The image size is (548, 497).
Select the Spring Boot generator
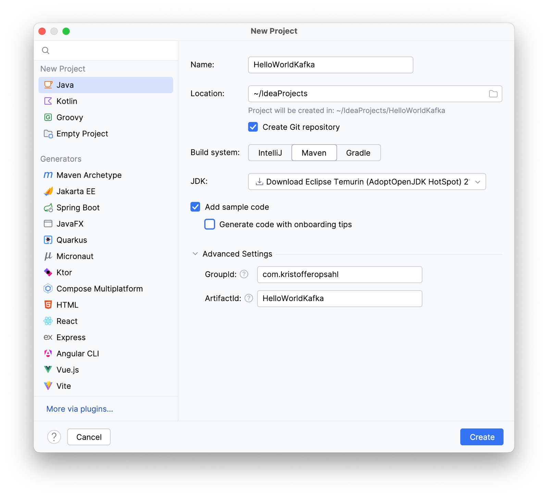(x=78, y=207)
